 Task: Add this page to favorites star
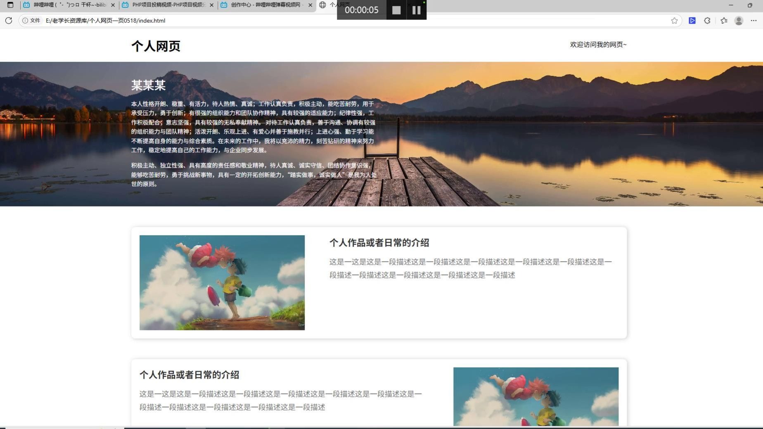tap(674, 20)
